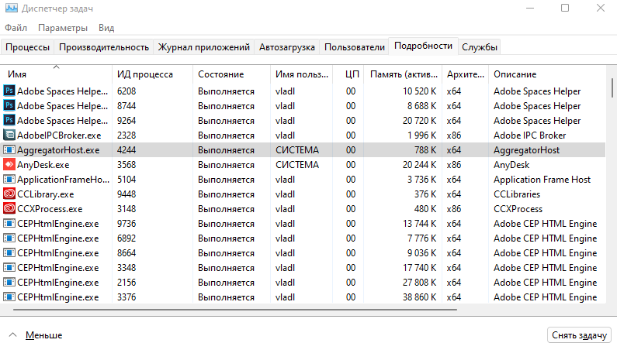The width and height of the screenshot is (617, 343).
Task: Click the Task Manager title bar icon
Action: click(x=12, y=9)
